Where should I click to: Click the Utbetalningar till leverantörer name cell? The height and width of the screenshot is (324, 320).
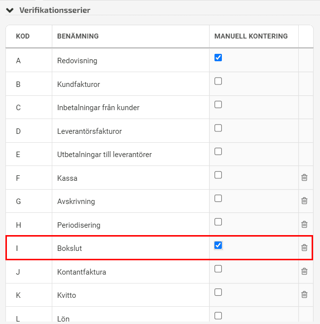[x=131, y=154]
